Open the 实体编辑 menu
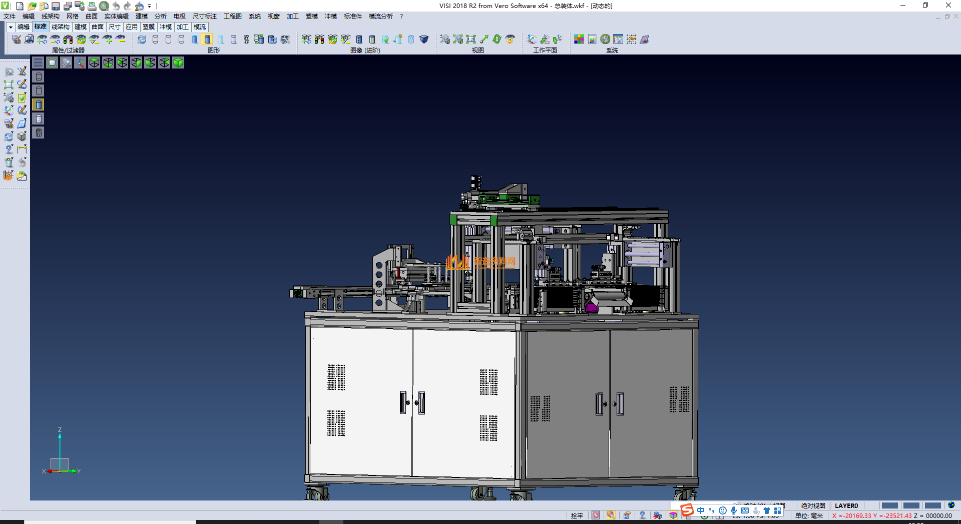The width and height of the screenshot is (961, 524). [116, 16]
